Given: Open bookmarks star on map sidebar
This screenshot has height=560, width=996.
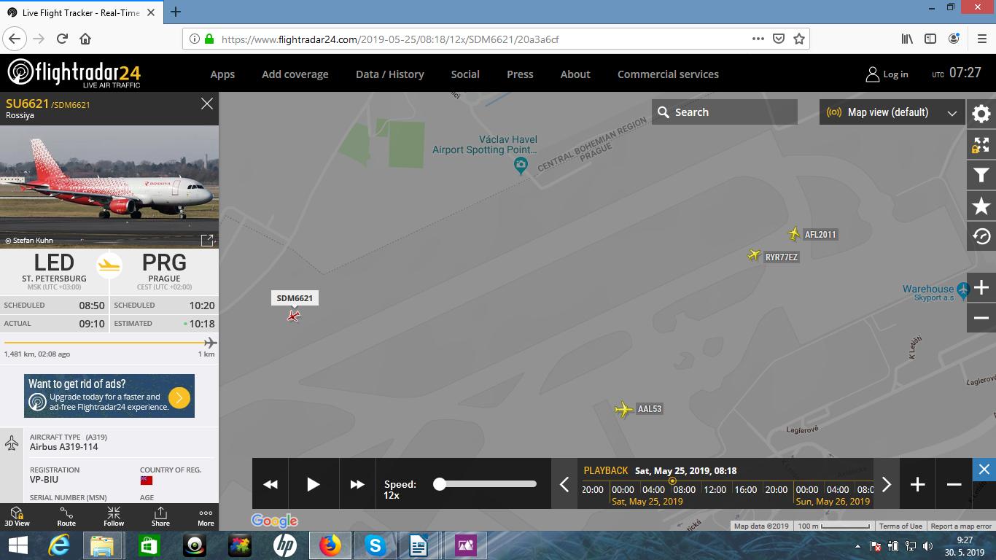Looking at the screenshot, I should coord(981,206).
